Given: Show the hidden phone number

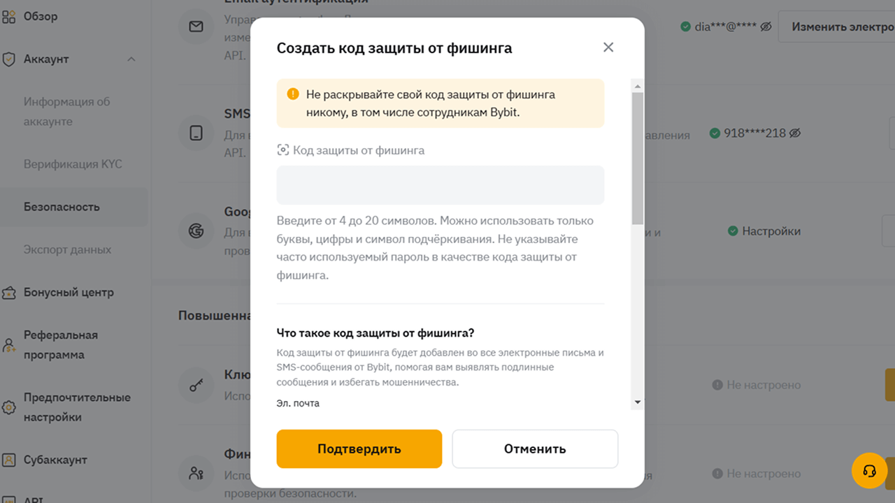Looking at the screenshot, I should [794, 133].
